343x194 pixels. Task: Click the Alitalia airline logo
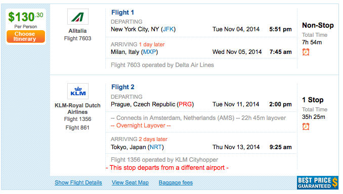[x=78, y=17]
